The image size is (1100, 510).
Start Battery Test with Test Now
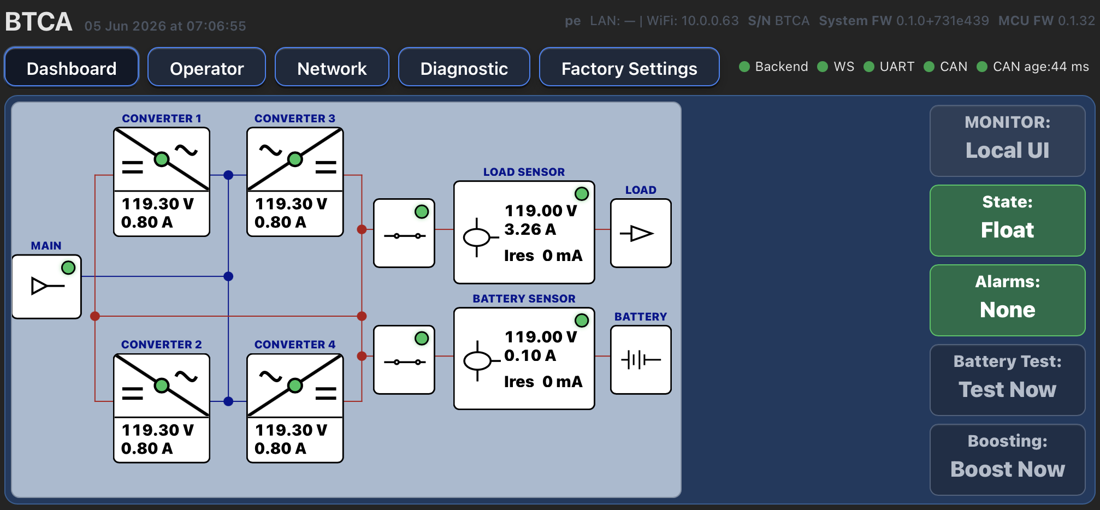[1007, 379]
